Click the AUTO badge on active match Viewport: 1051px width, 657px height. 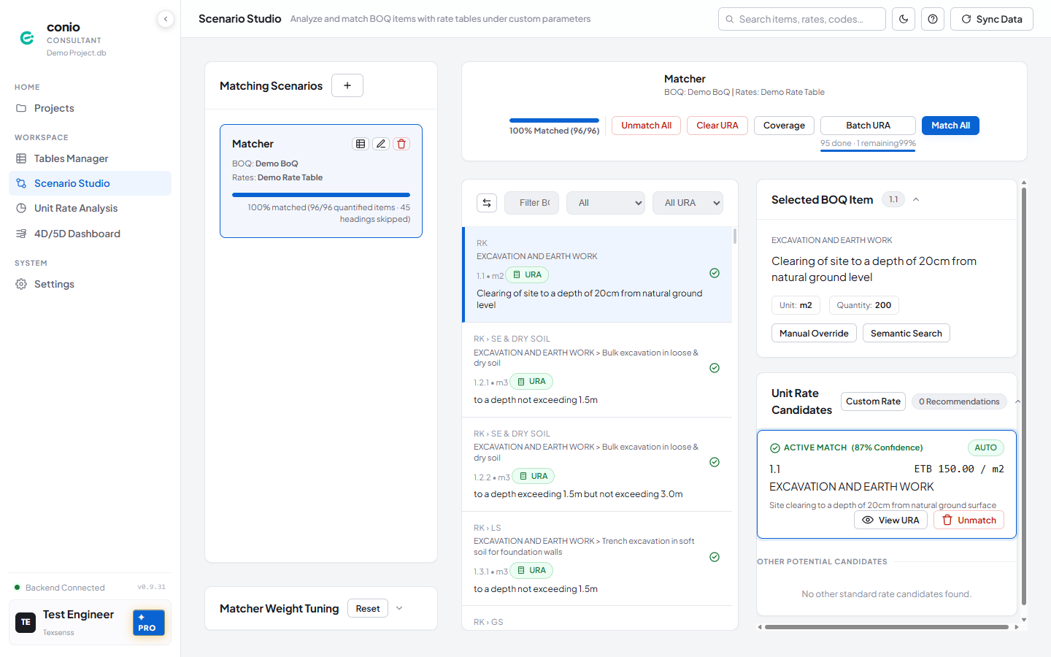pyautogui.click(x=985, y=447)
